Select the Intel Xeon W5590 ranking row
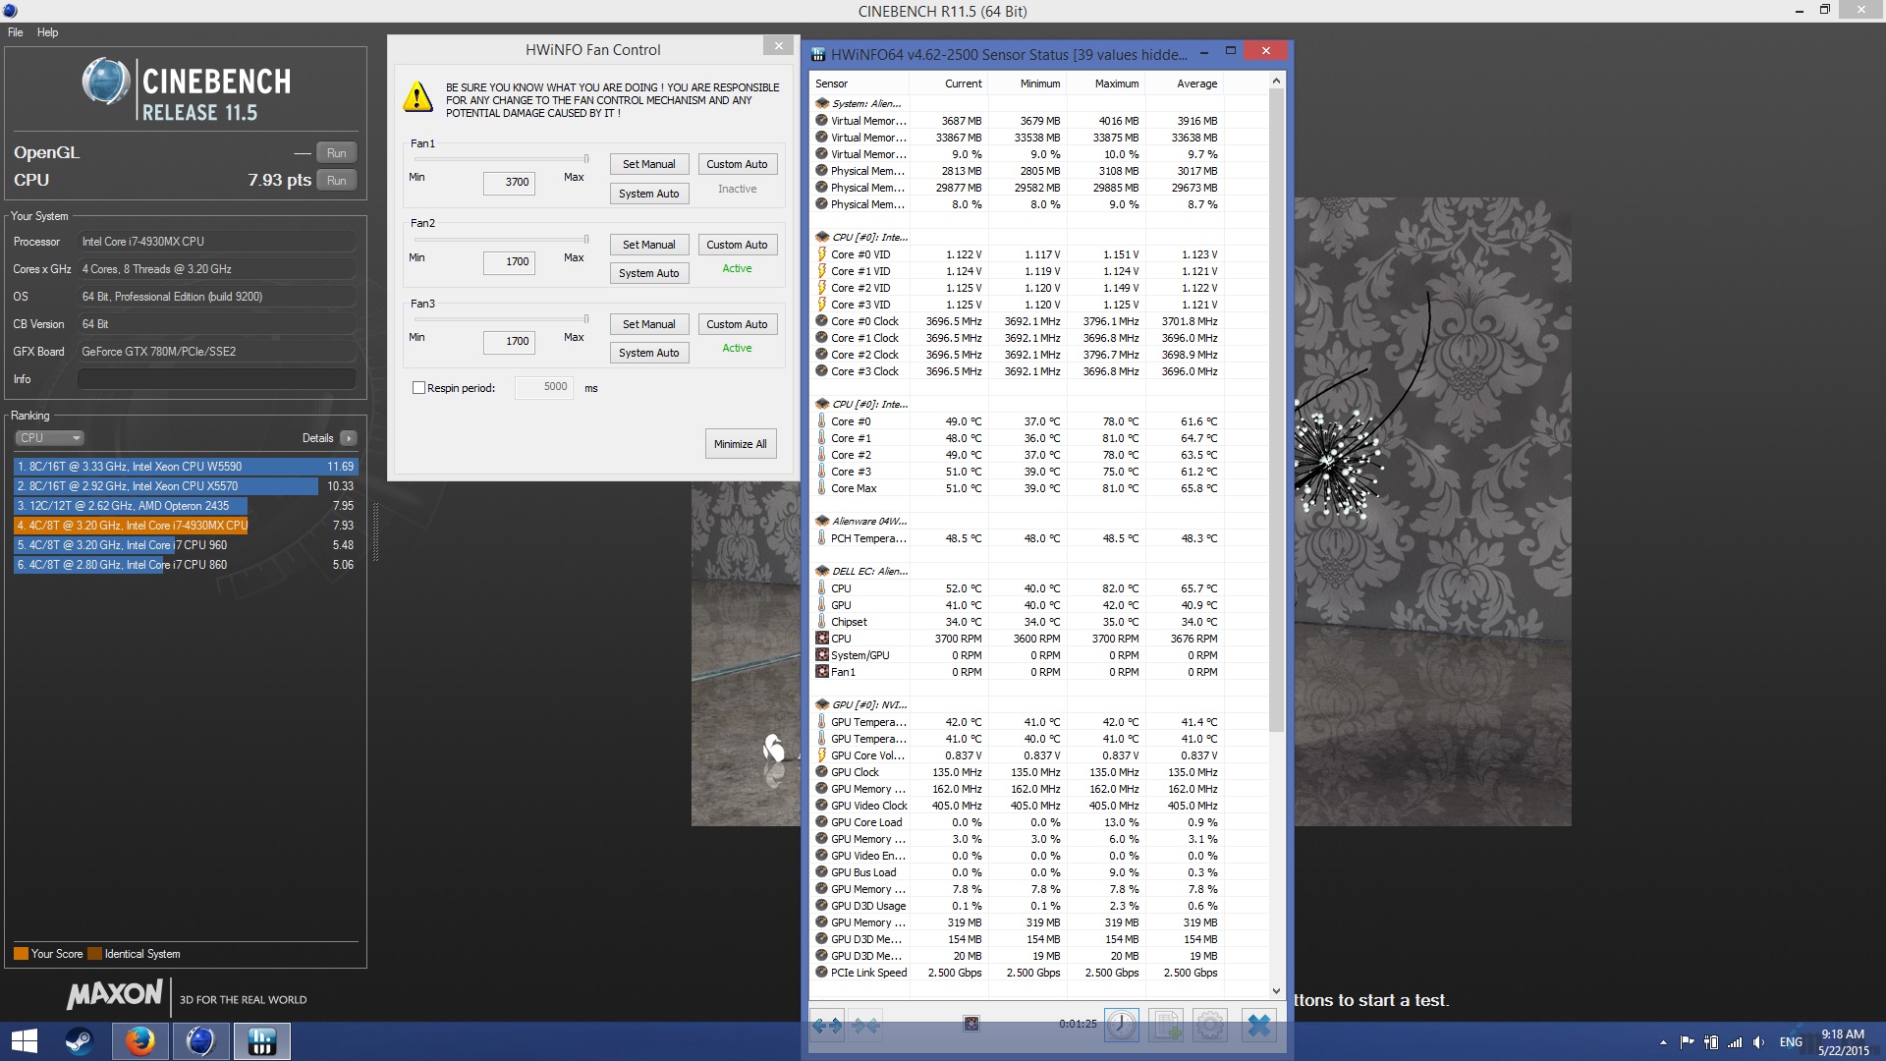This screenshot has width=1886, height=1061. 186,467
